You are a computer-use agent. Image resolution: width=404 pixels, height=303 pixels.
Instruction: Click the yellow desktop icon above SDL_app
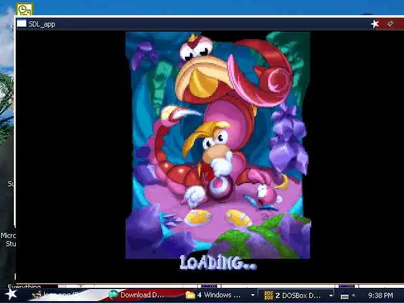pos(25,9)
